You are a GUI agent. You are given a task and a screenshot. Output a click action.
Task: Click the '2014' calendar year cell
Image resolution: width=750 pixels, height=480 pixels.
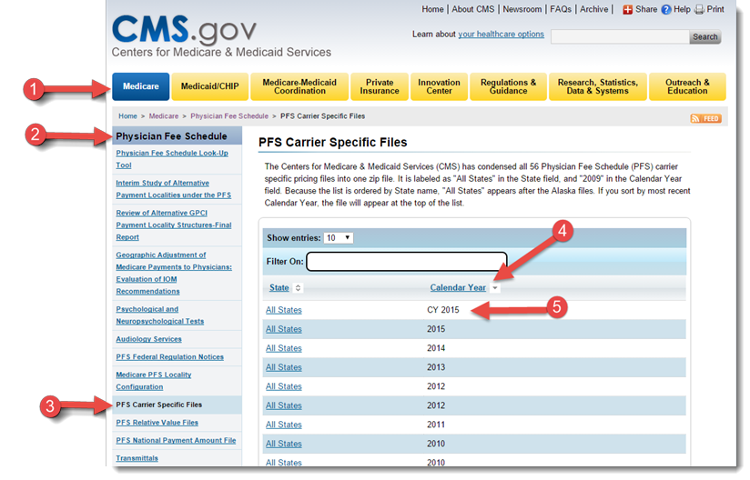click(436, 348)
